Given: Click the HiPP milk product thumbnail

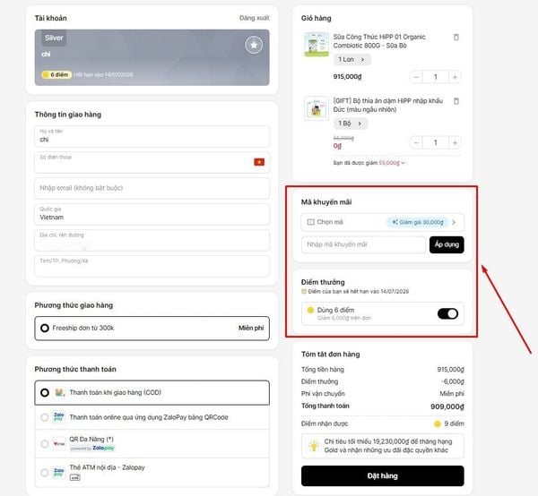Looking at the screenshot, I should tap(317, 45).
